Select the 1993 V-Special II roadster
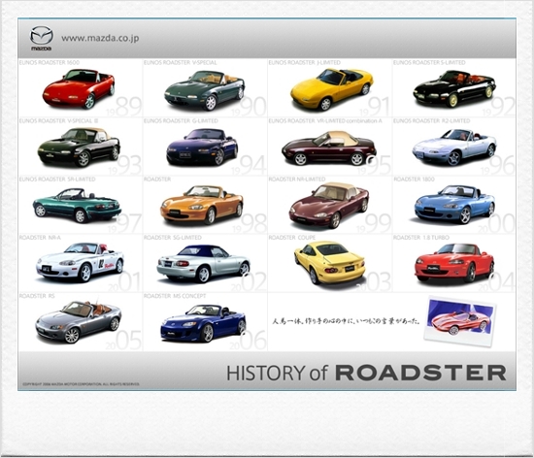Viewport: 534px width, 458px height. tap(79, 147)
